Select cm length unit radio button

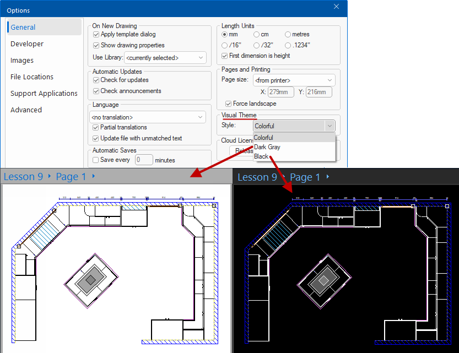257,35
